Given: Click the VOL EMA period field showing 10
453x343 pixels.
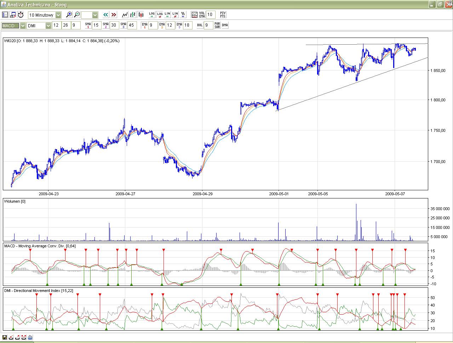Looking at the screenshot, I should pyautogui.click(x=211, y=15).
